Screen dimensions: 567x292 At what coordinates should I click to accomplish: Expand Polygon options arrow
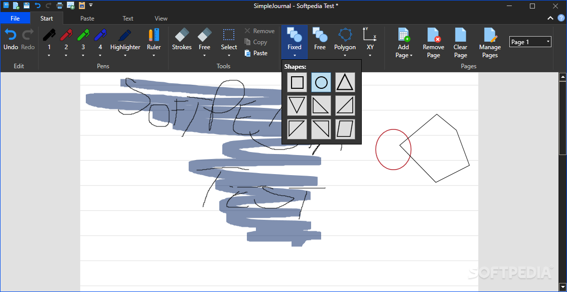[x=345, y=55]
